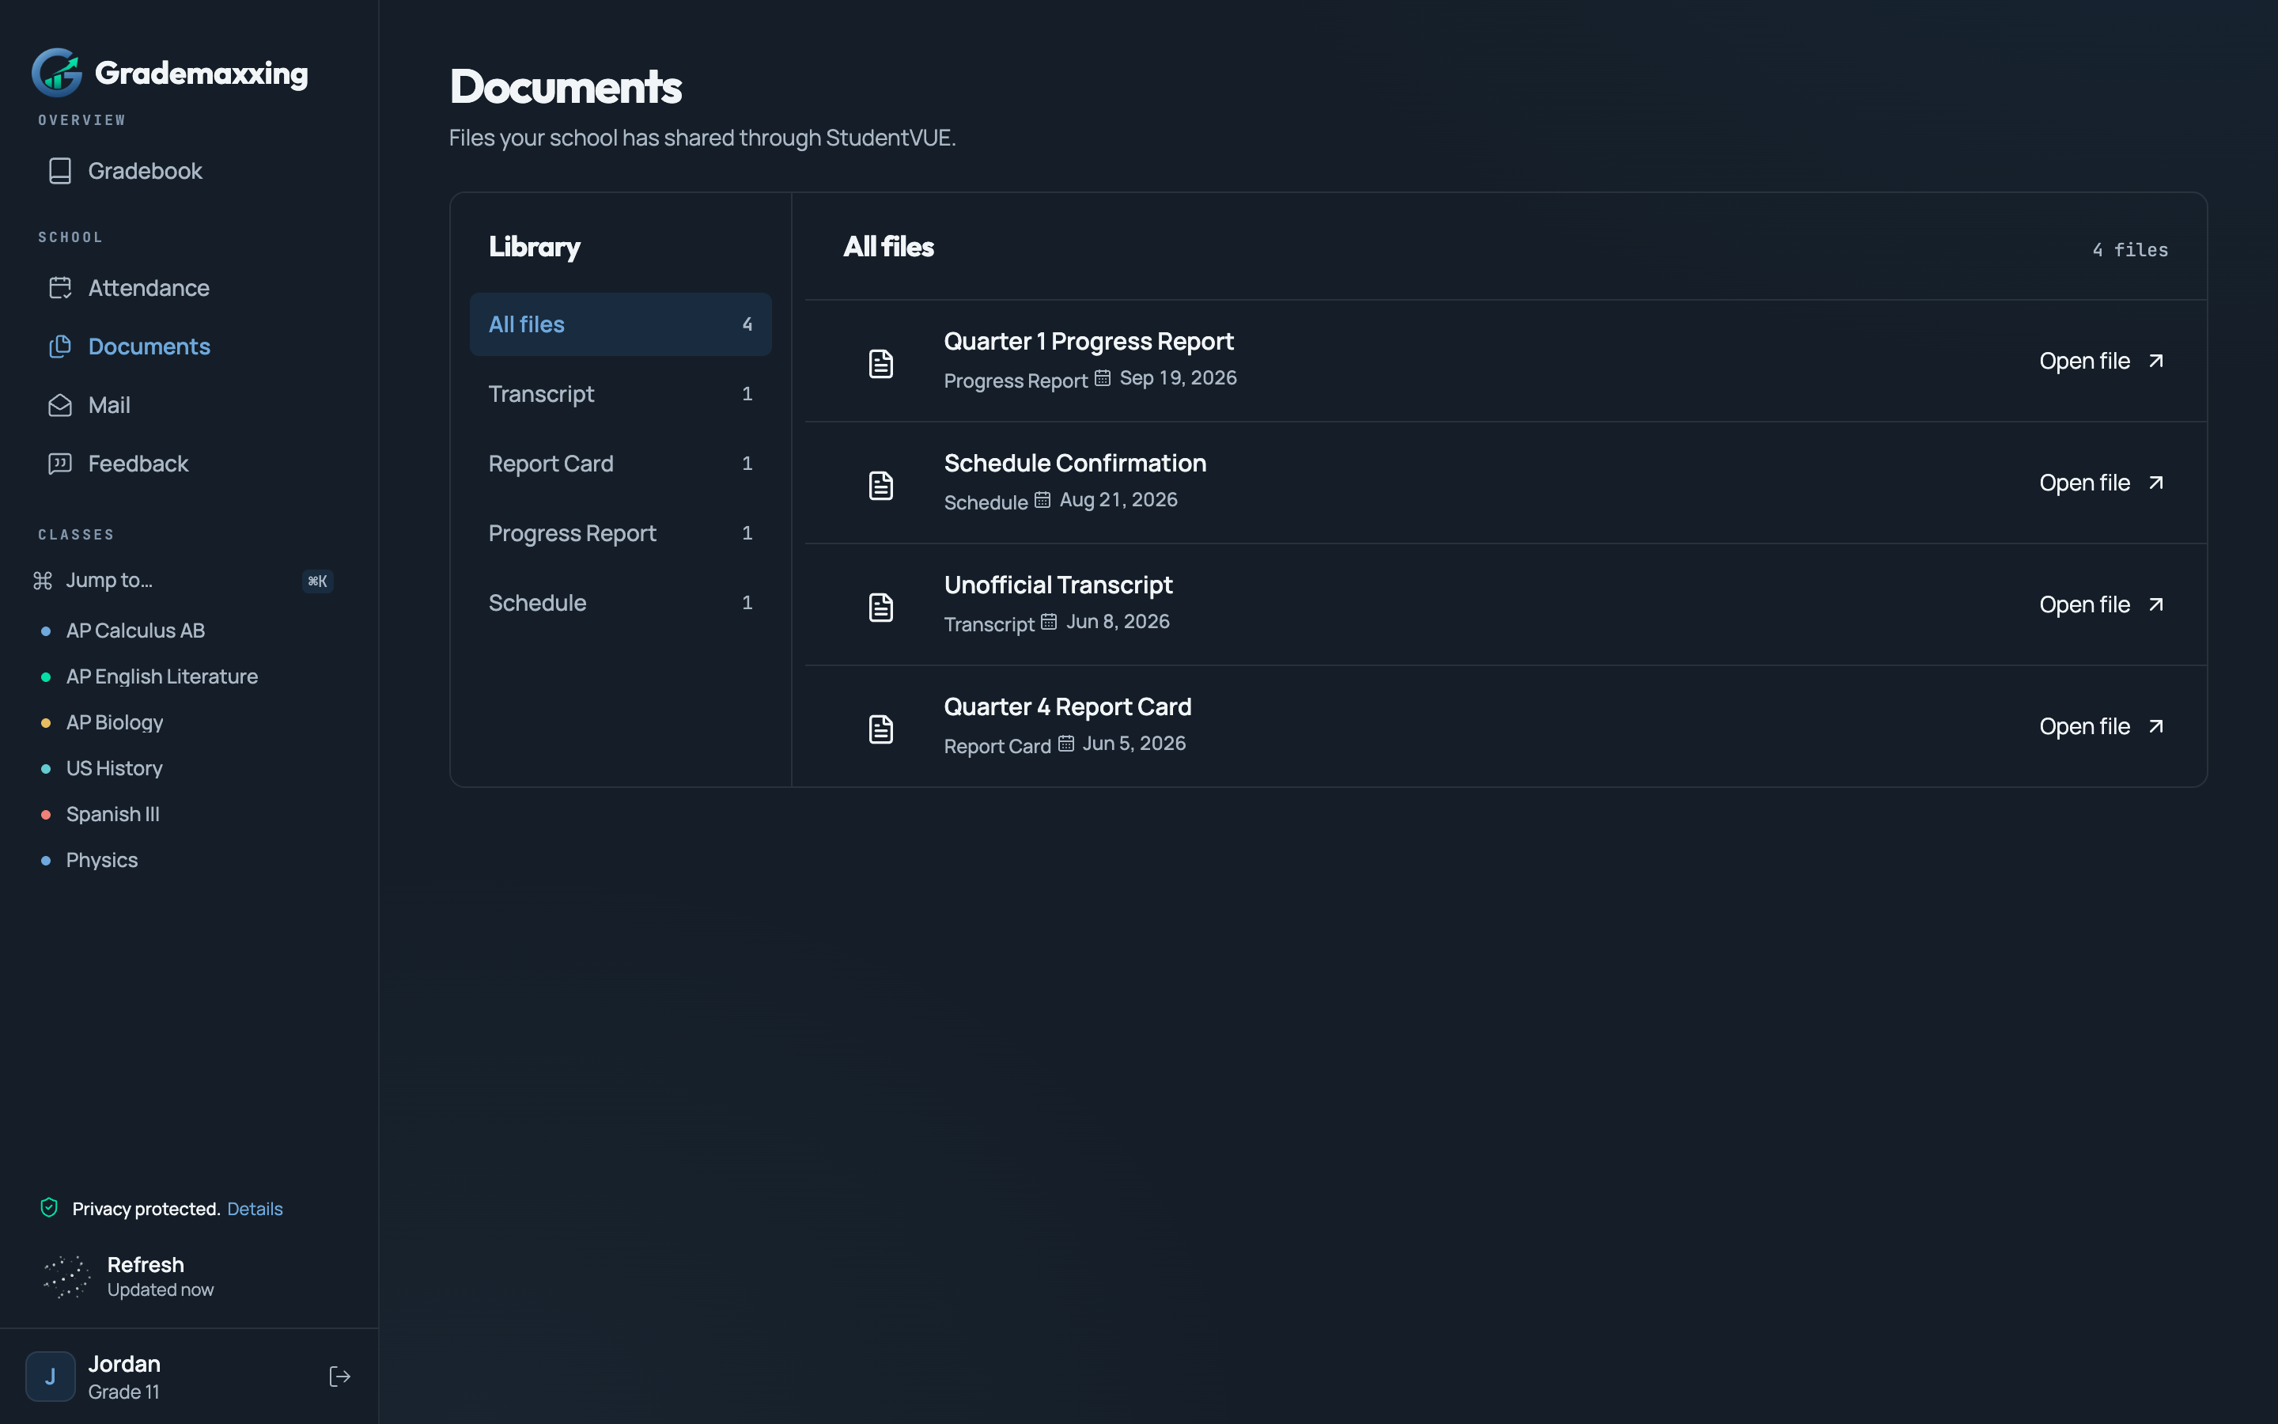Click the Schedule Confirmation file icon
This screenshot has width=2278, height=1424.
[x=881, y=485]
